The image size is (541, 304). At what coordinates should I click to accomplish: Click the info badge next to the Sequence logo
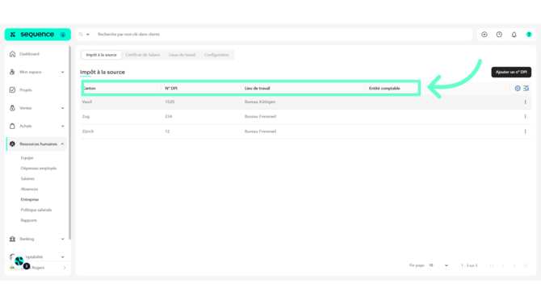pos(63,35)
